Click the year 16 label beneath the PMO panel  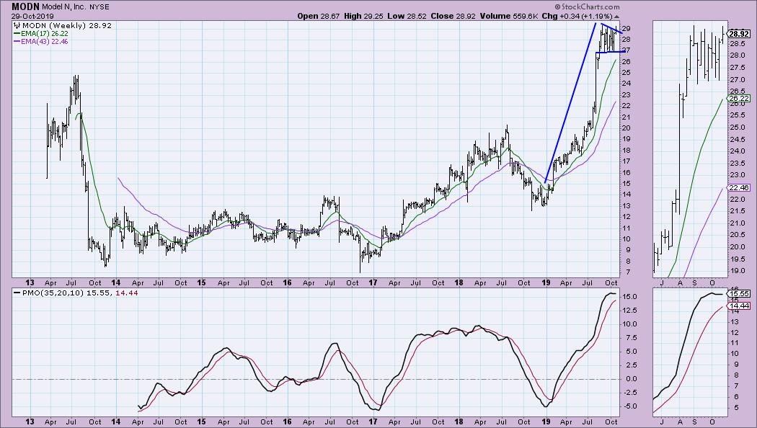287,422
